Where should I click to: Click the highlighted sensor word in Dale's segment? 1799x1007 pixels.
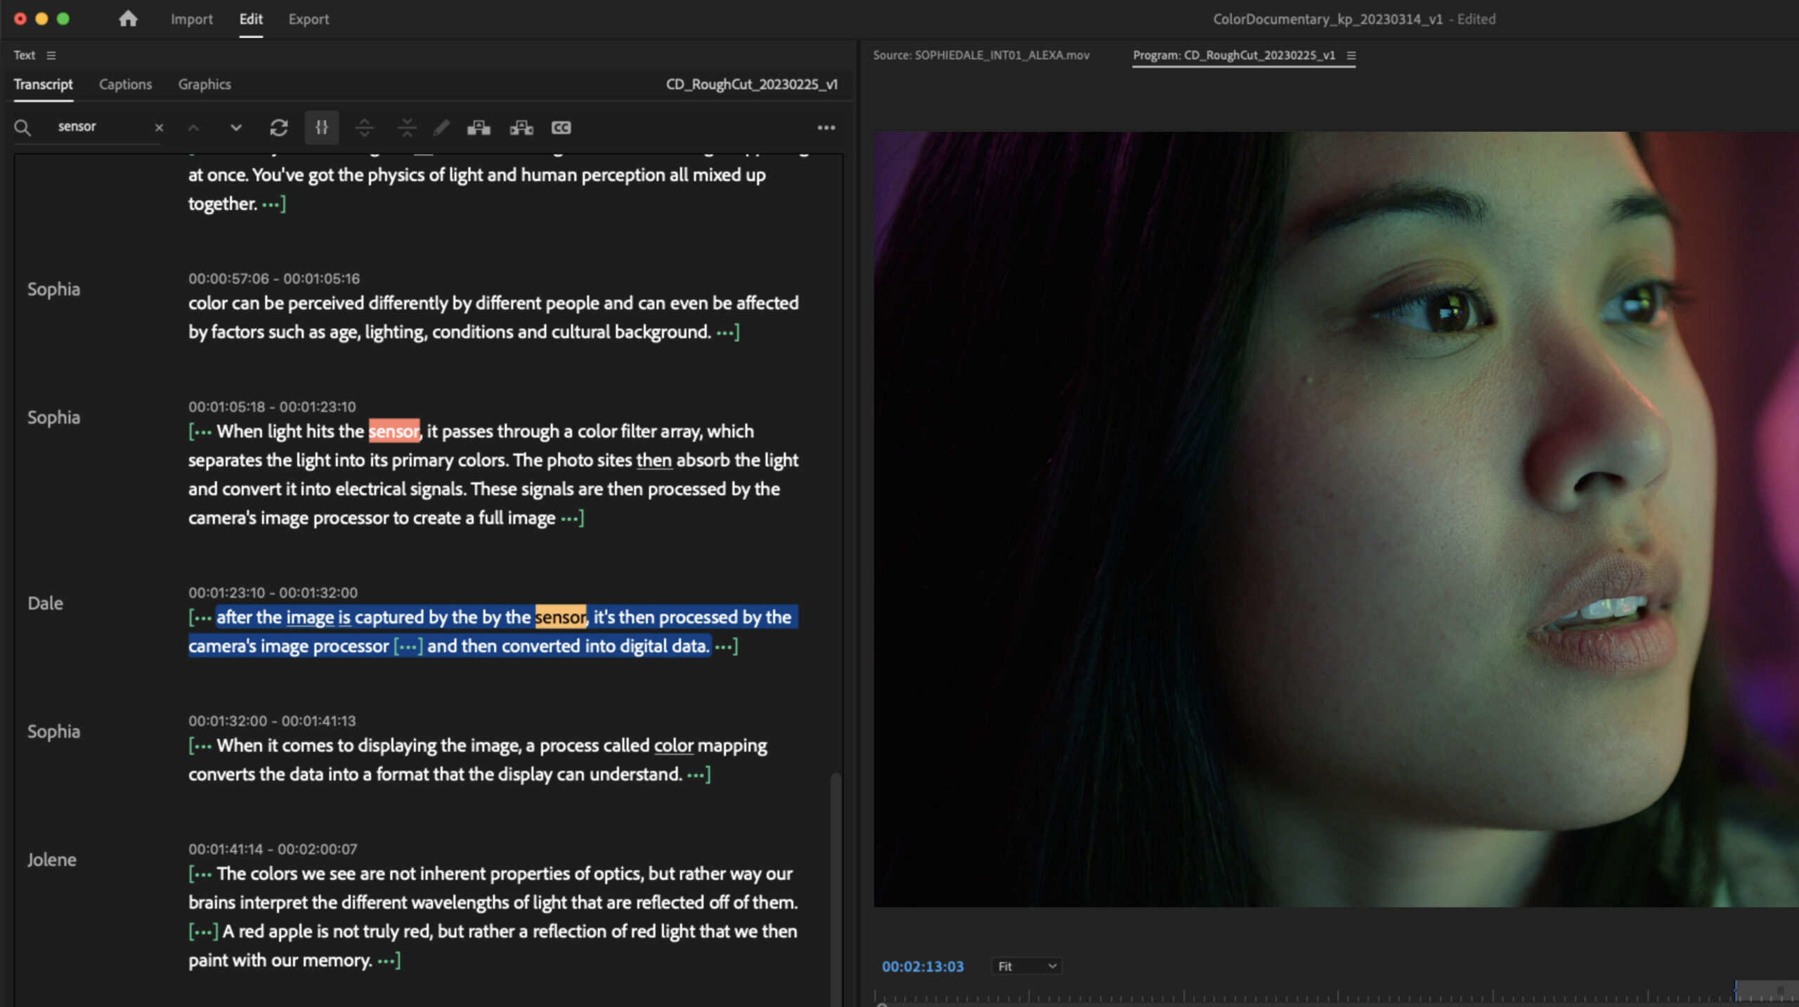(560, 617)
